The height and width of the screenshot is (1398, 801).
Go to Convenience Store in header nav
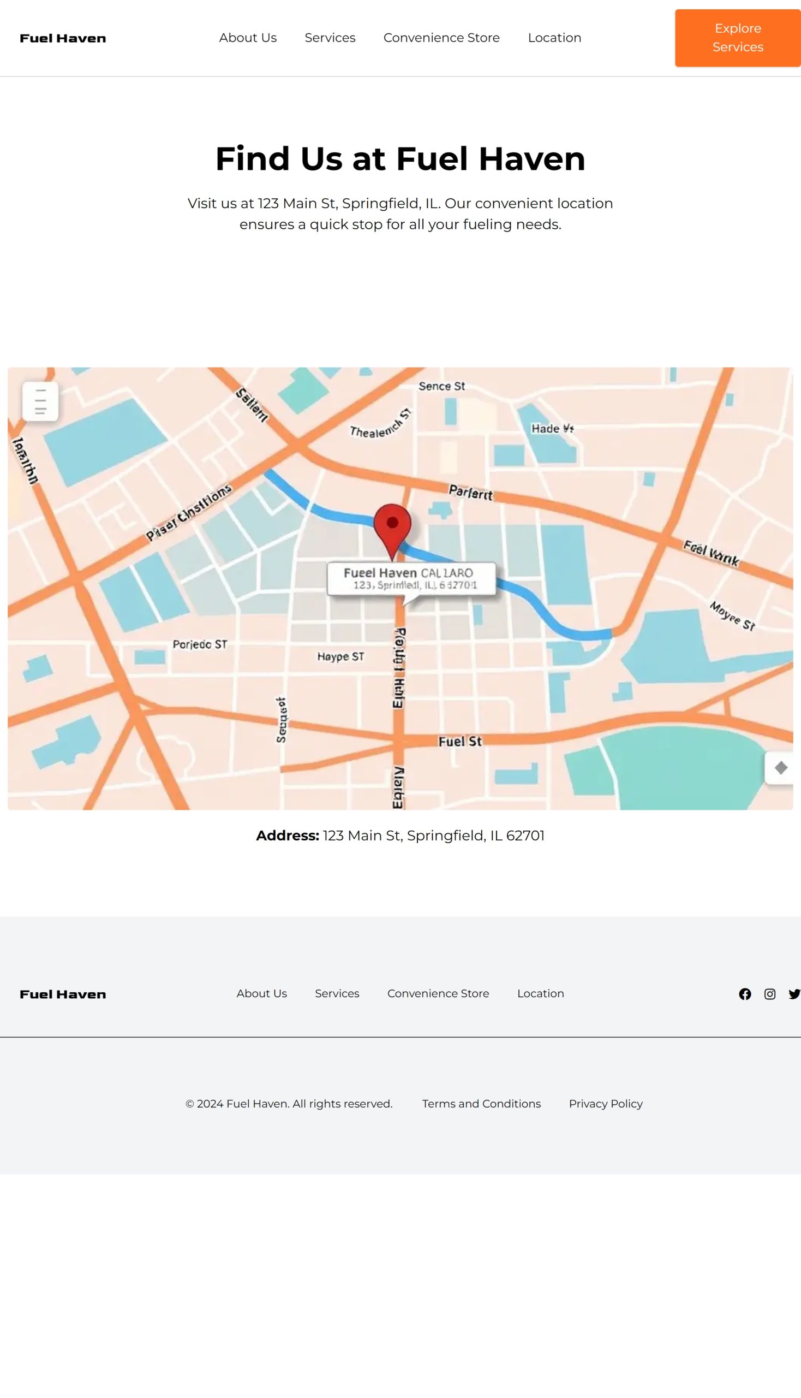click(x=441, y=38)
